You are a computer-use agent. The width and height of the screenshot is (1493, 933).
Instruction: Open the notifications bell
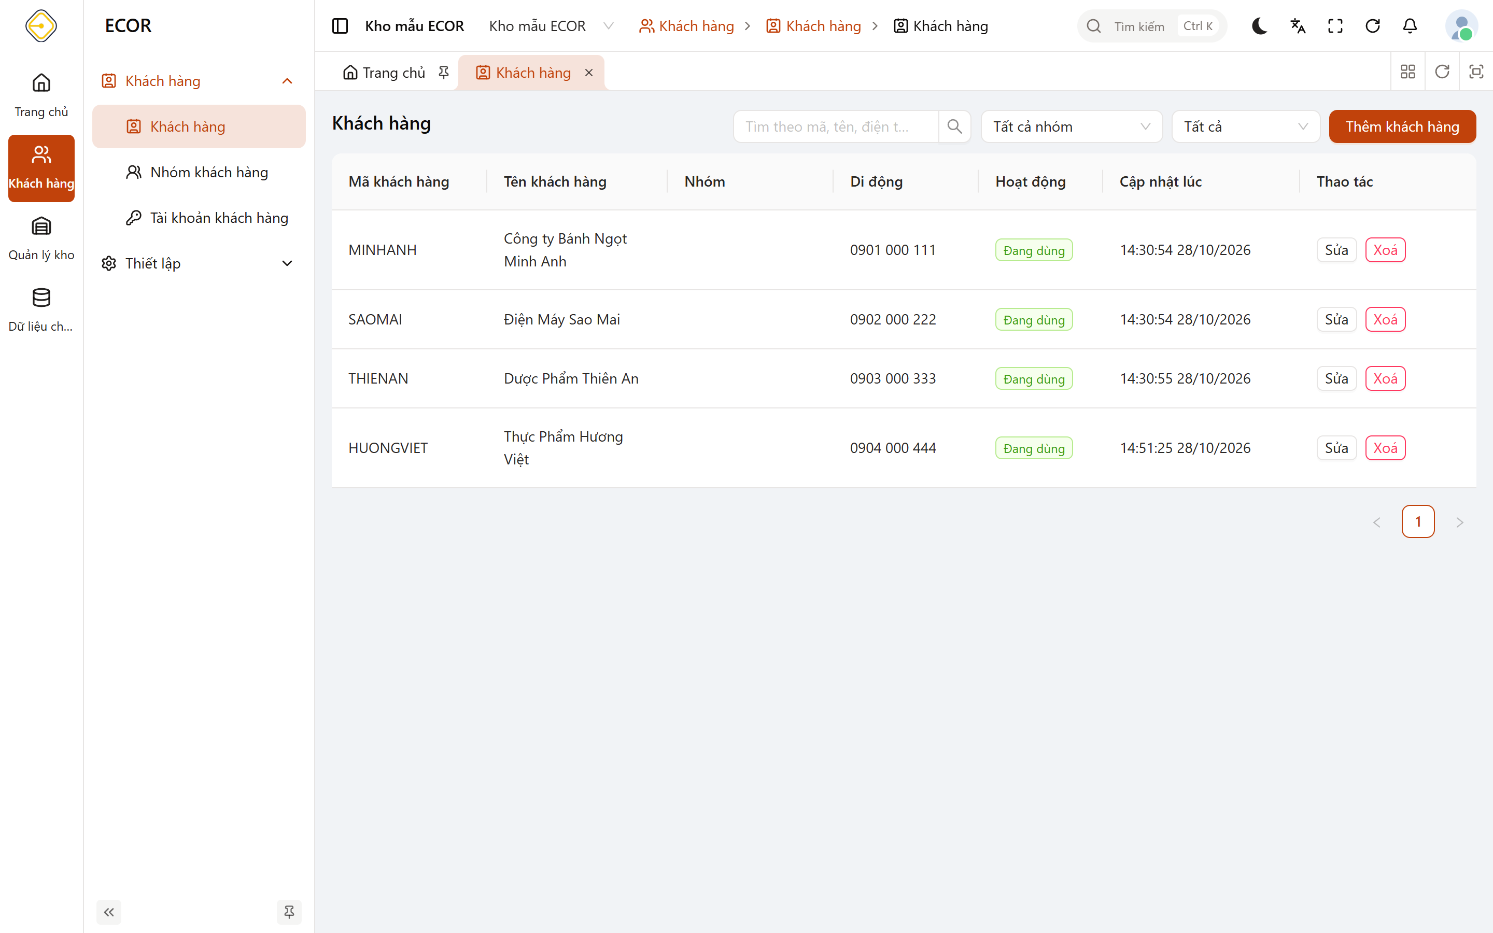[x=1410, y=26]
